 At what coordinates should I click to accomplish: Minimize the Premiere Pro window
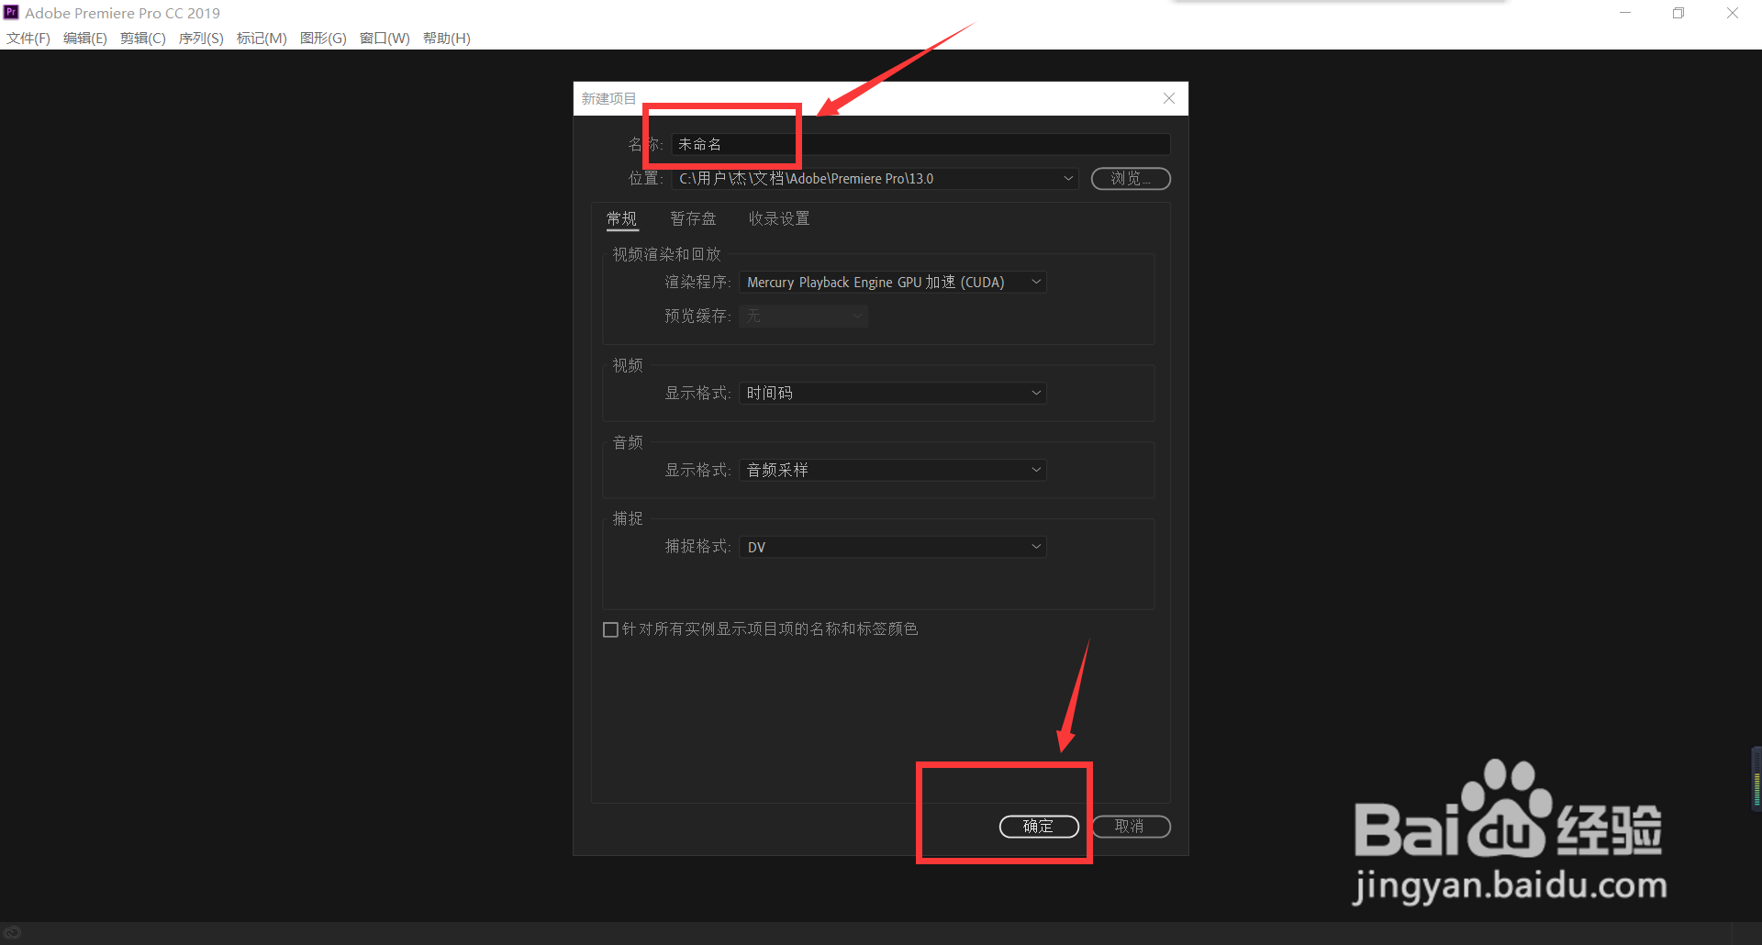[x=1625, y=13]
